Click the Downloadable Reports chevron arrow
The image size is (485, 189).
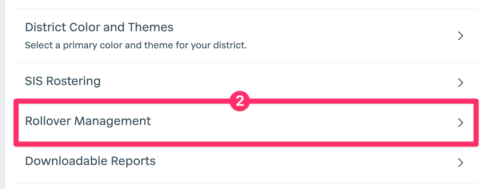[460, 162]
